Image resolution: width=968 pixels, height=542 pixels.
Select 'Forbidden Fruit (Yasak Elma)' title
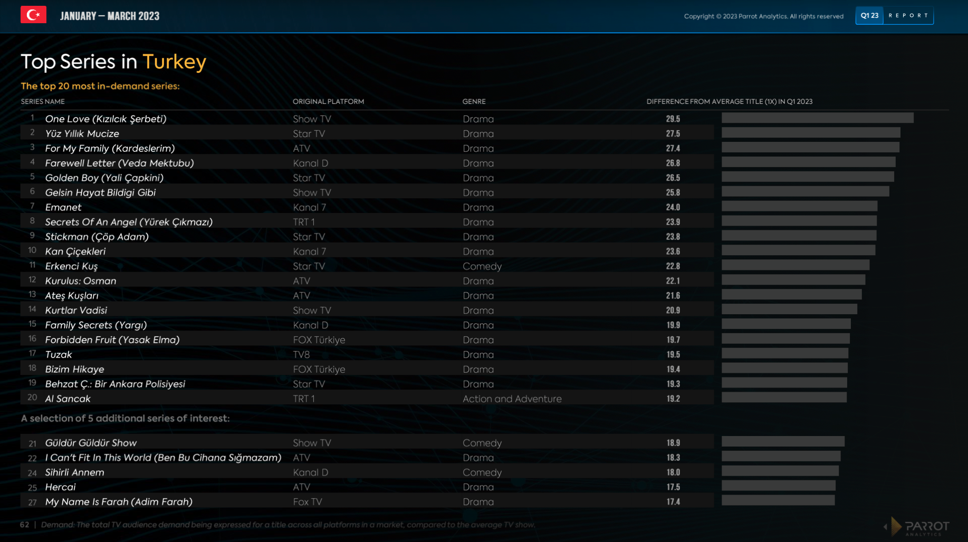coord(112,340)
